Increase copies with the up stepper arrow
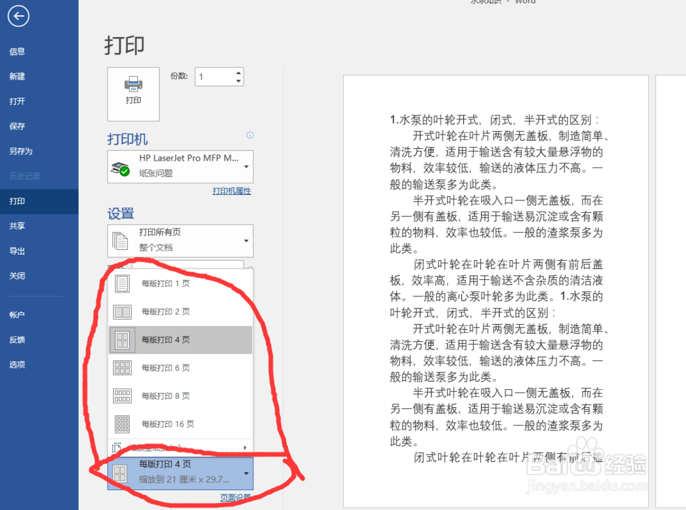686x510 pixels. pos(239,73)
